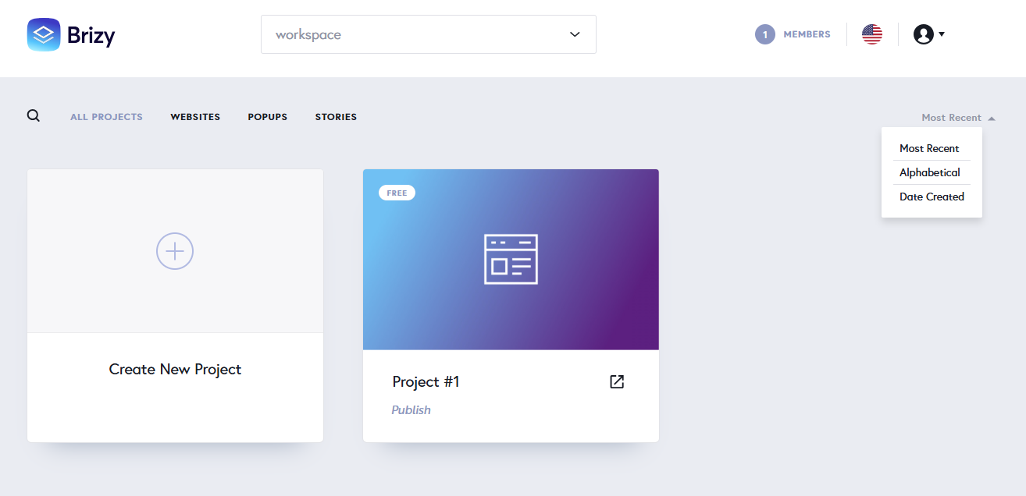Click the Publish link under Project #1

point(411,410)
